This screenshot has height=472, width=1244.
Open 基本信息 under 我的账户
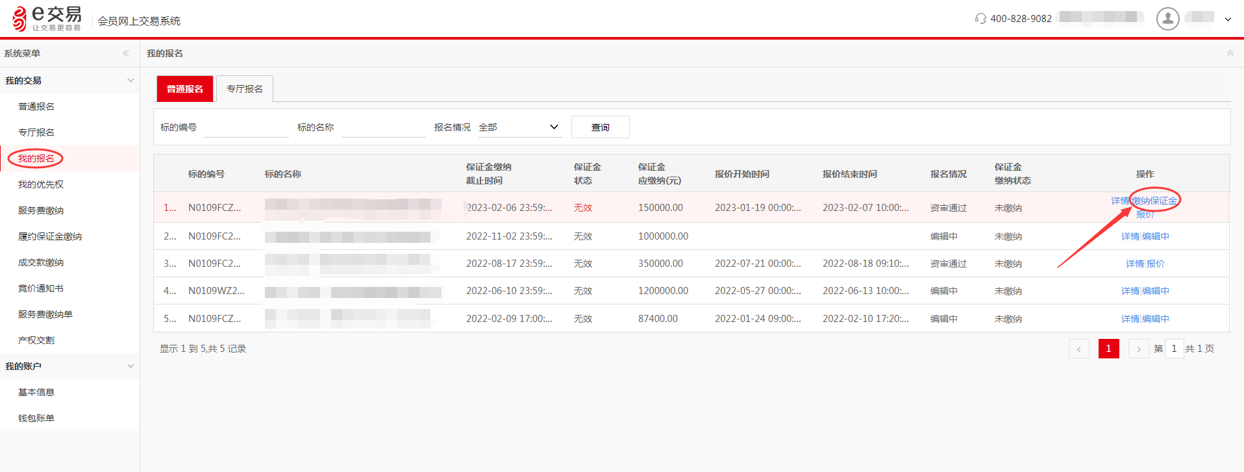tap(36, 392)
